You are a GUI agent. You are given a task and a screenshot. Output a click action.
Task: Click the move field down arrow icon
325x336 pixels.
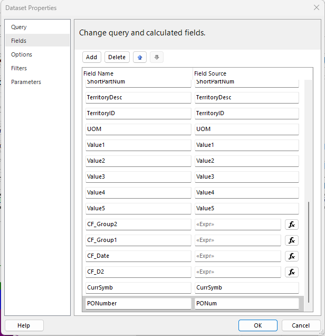157,57
